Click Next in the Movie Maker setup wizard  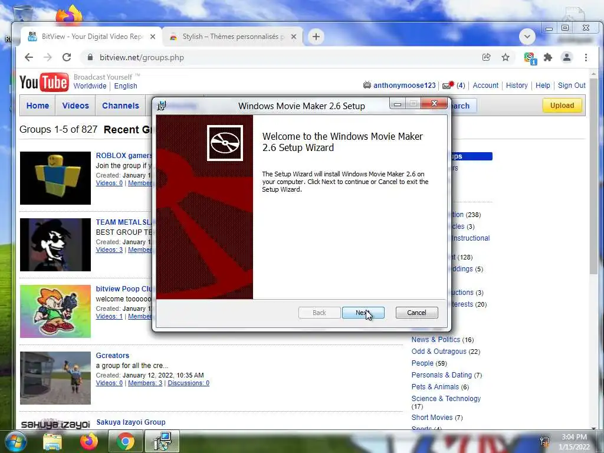coord(363,313)
